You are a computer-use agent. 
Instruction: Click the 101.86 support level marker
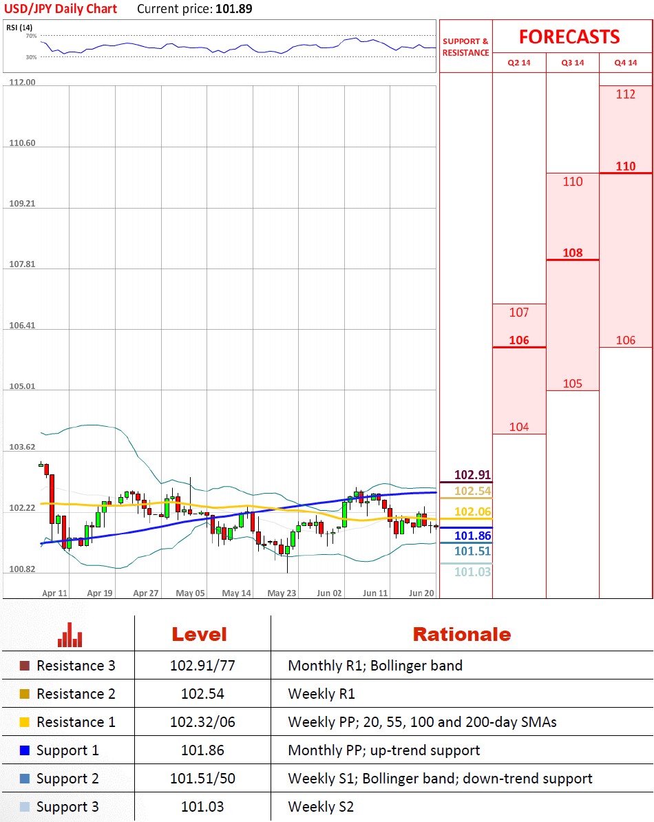pyautogui.click(x=473, y=536)
